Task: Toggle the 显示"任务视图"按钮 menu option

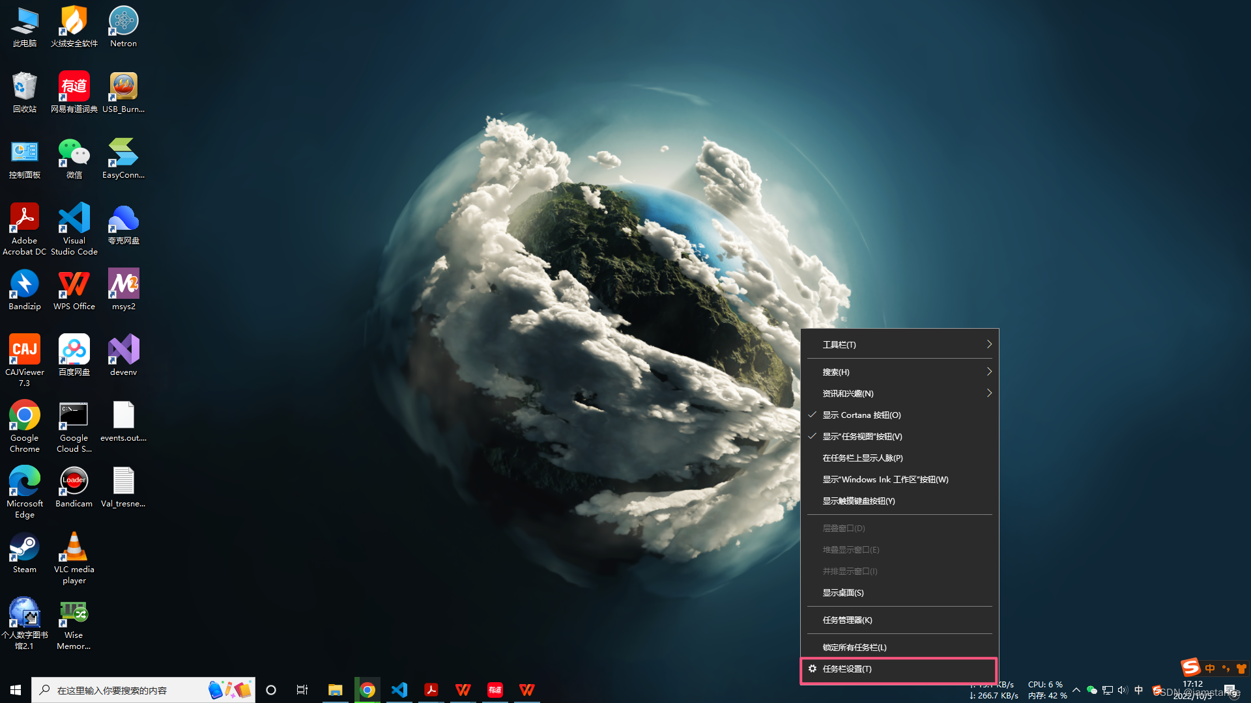Action: point(862,437)
